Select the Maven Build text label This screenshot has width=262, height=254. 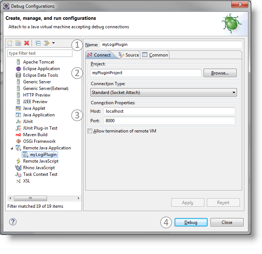pyautogui.click(x=35, y=135)
